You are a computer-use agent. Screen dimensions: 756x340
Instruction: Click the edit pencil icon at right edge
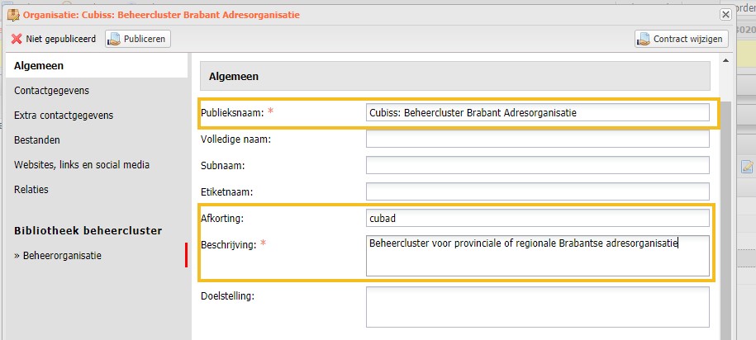click(747, 167)
